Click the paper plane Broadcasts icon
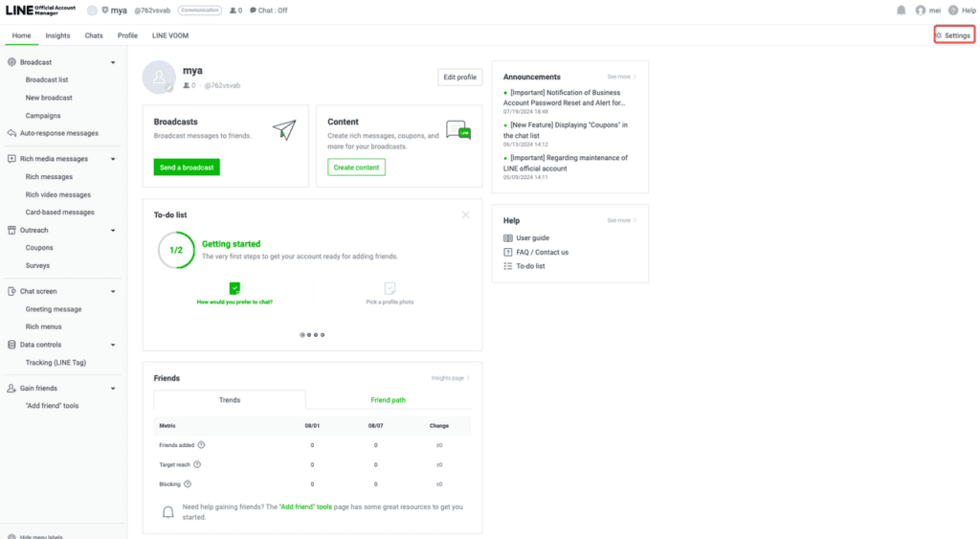Image resolution: width=980 pixels, height=539 pixels. (x=284, y=129)
